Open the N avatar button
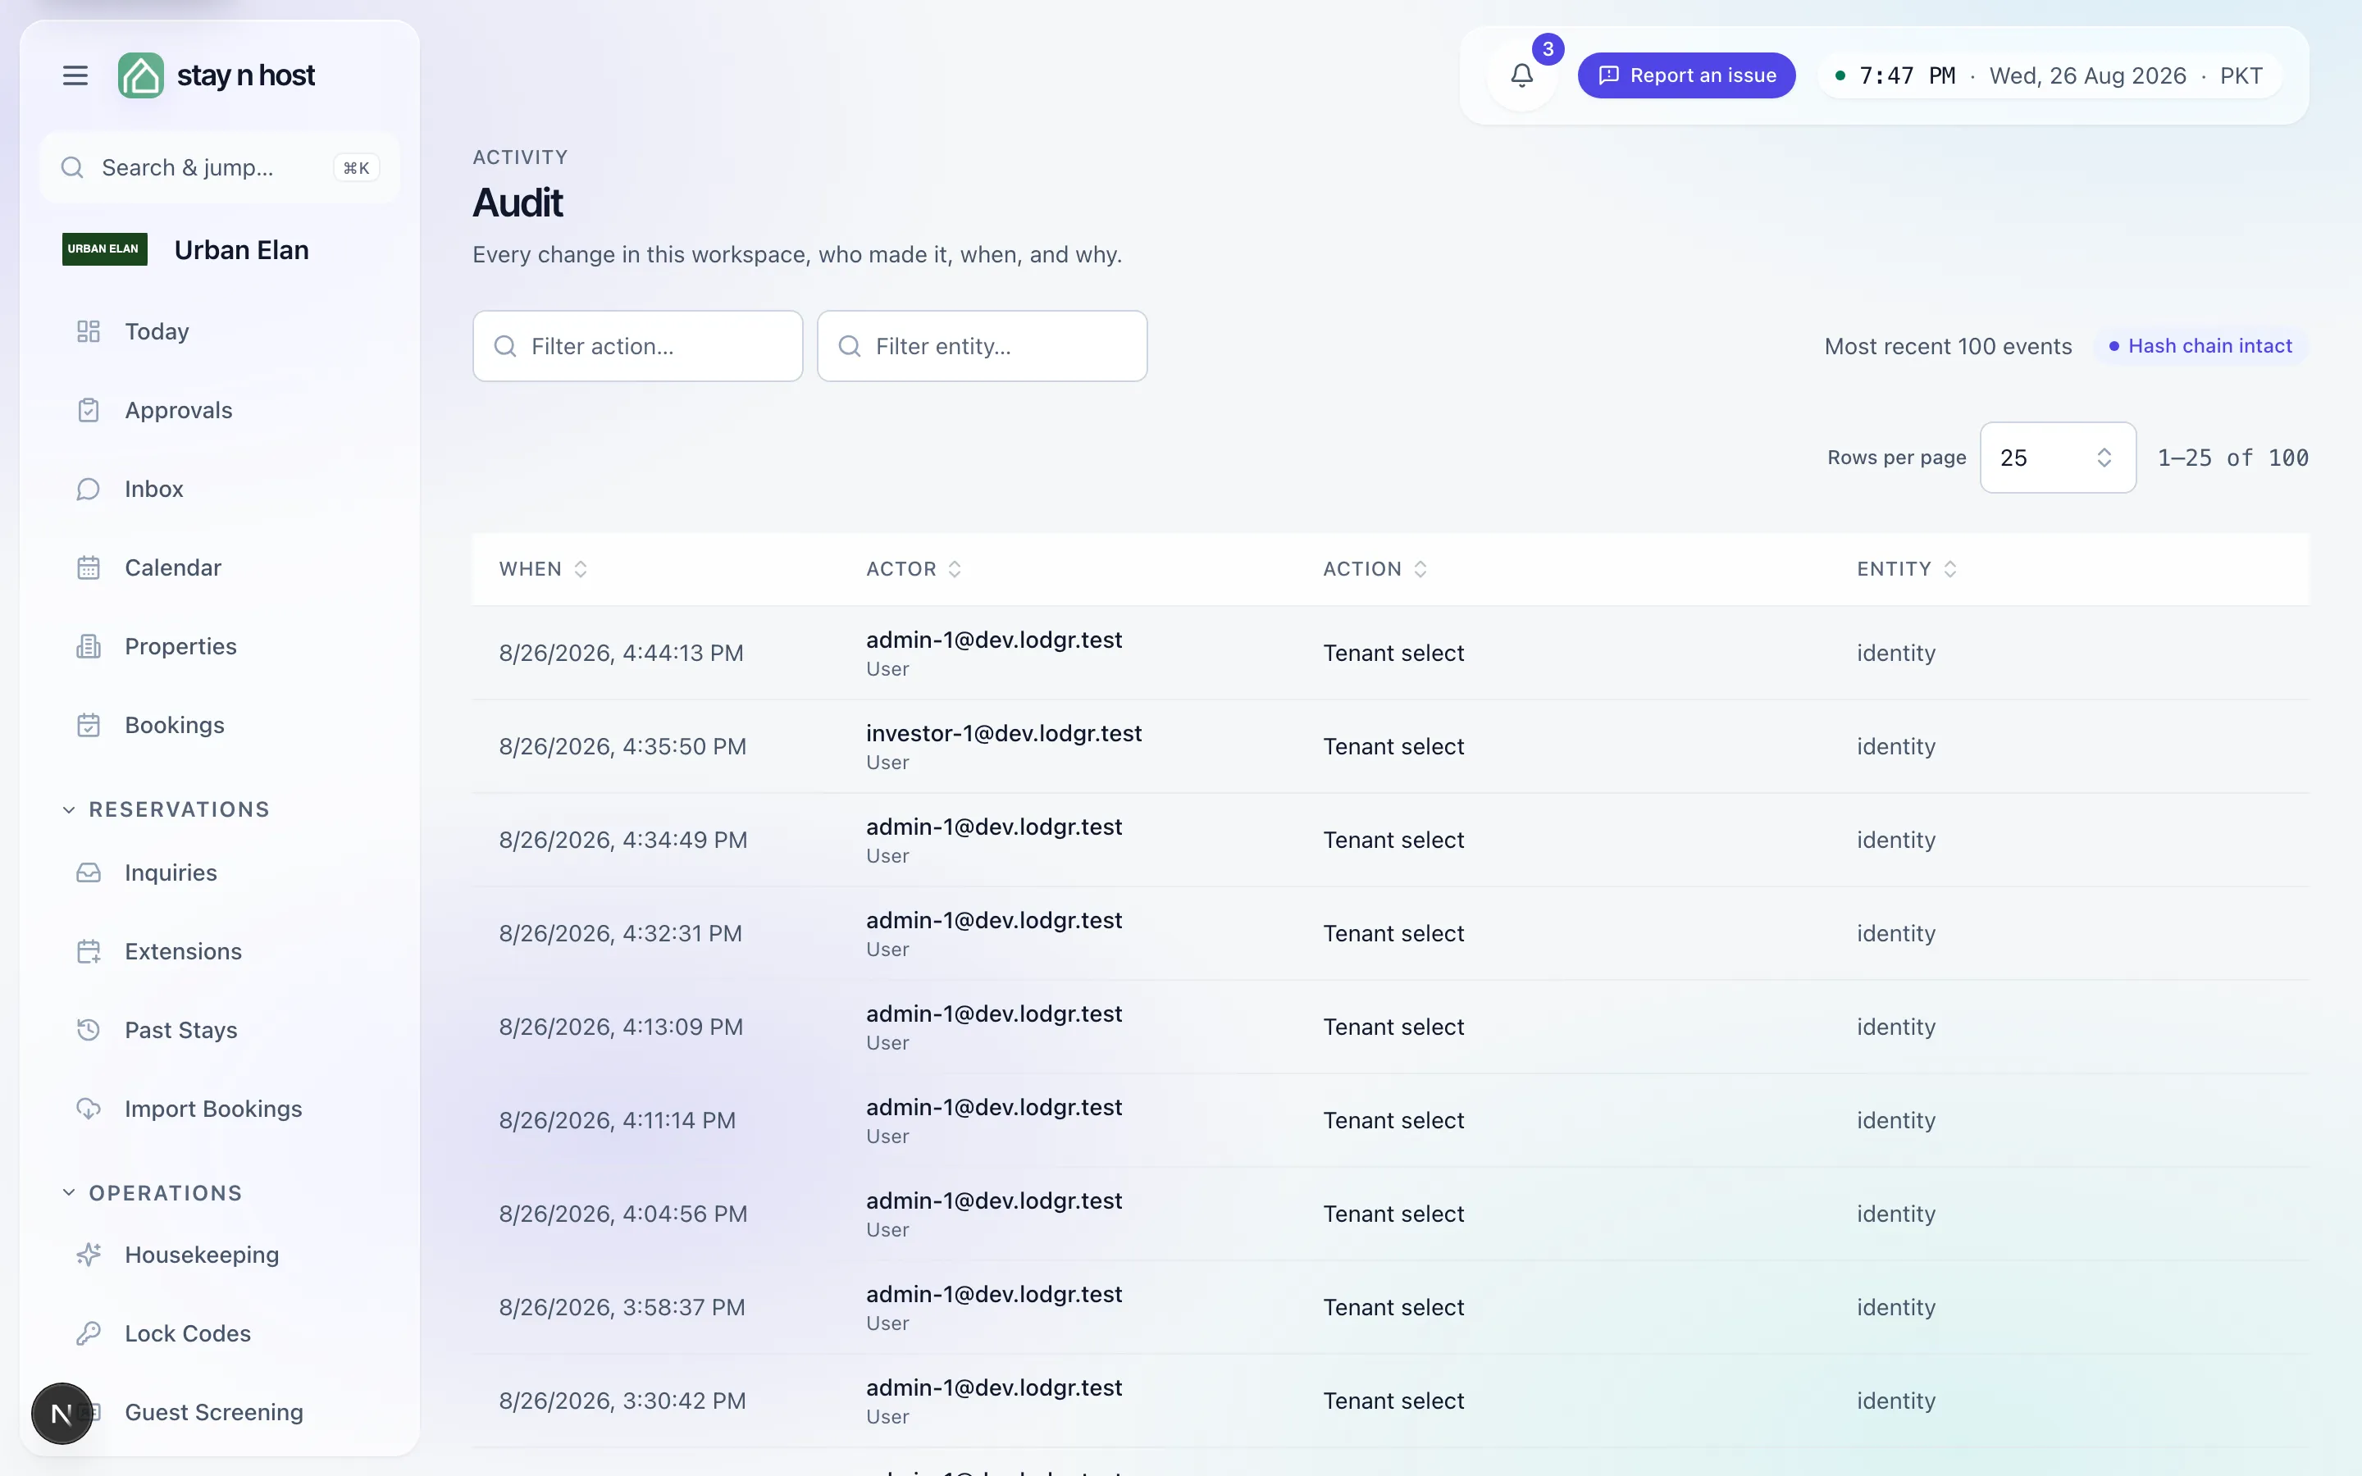The height and width of the screenshot is (1476, 2362). point(62,1414)
